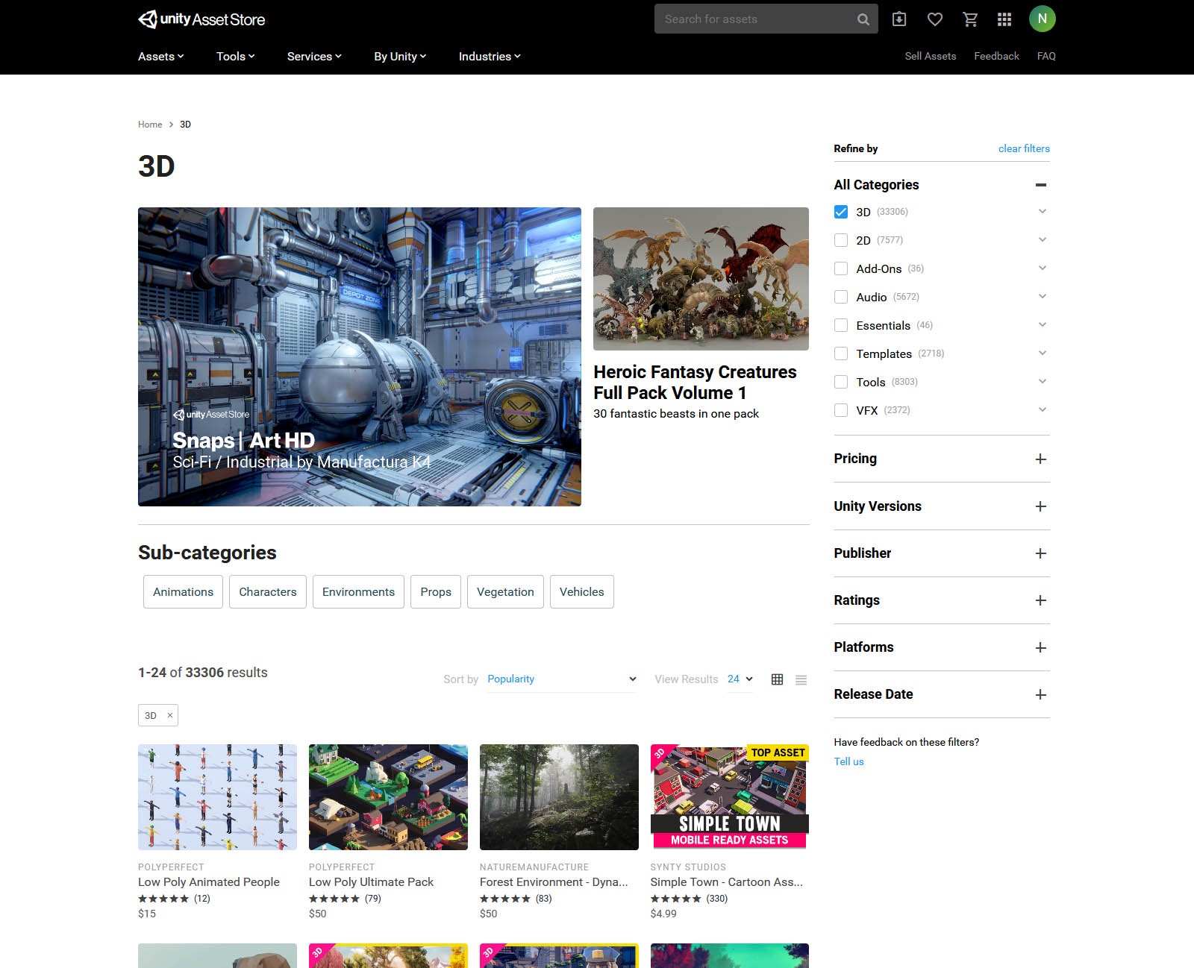Check the Essentials category checkbox
Screen dimensions: 1194x968
(841, 325)
